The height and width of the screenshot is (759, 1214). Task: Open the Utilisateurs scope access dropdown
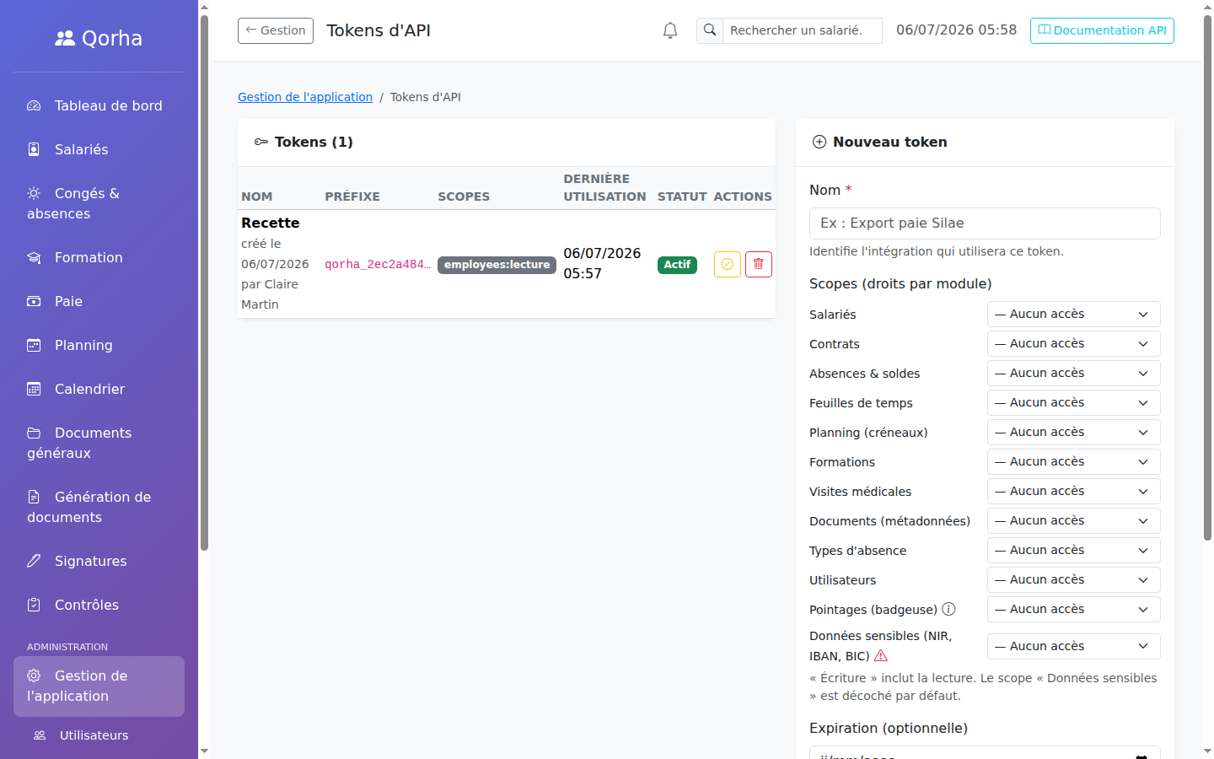pos(1073,579)
